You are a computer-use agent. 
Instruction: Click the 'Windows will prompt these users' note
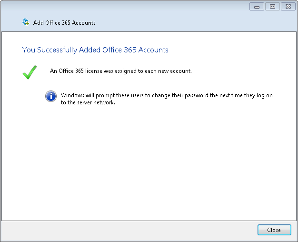(167, 95)
